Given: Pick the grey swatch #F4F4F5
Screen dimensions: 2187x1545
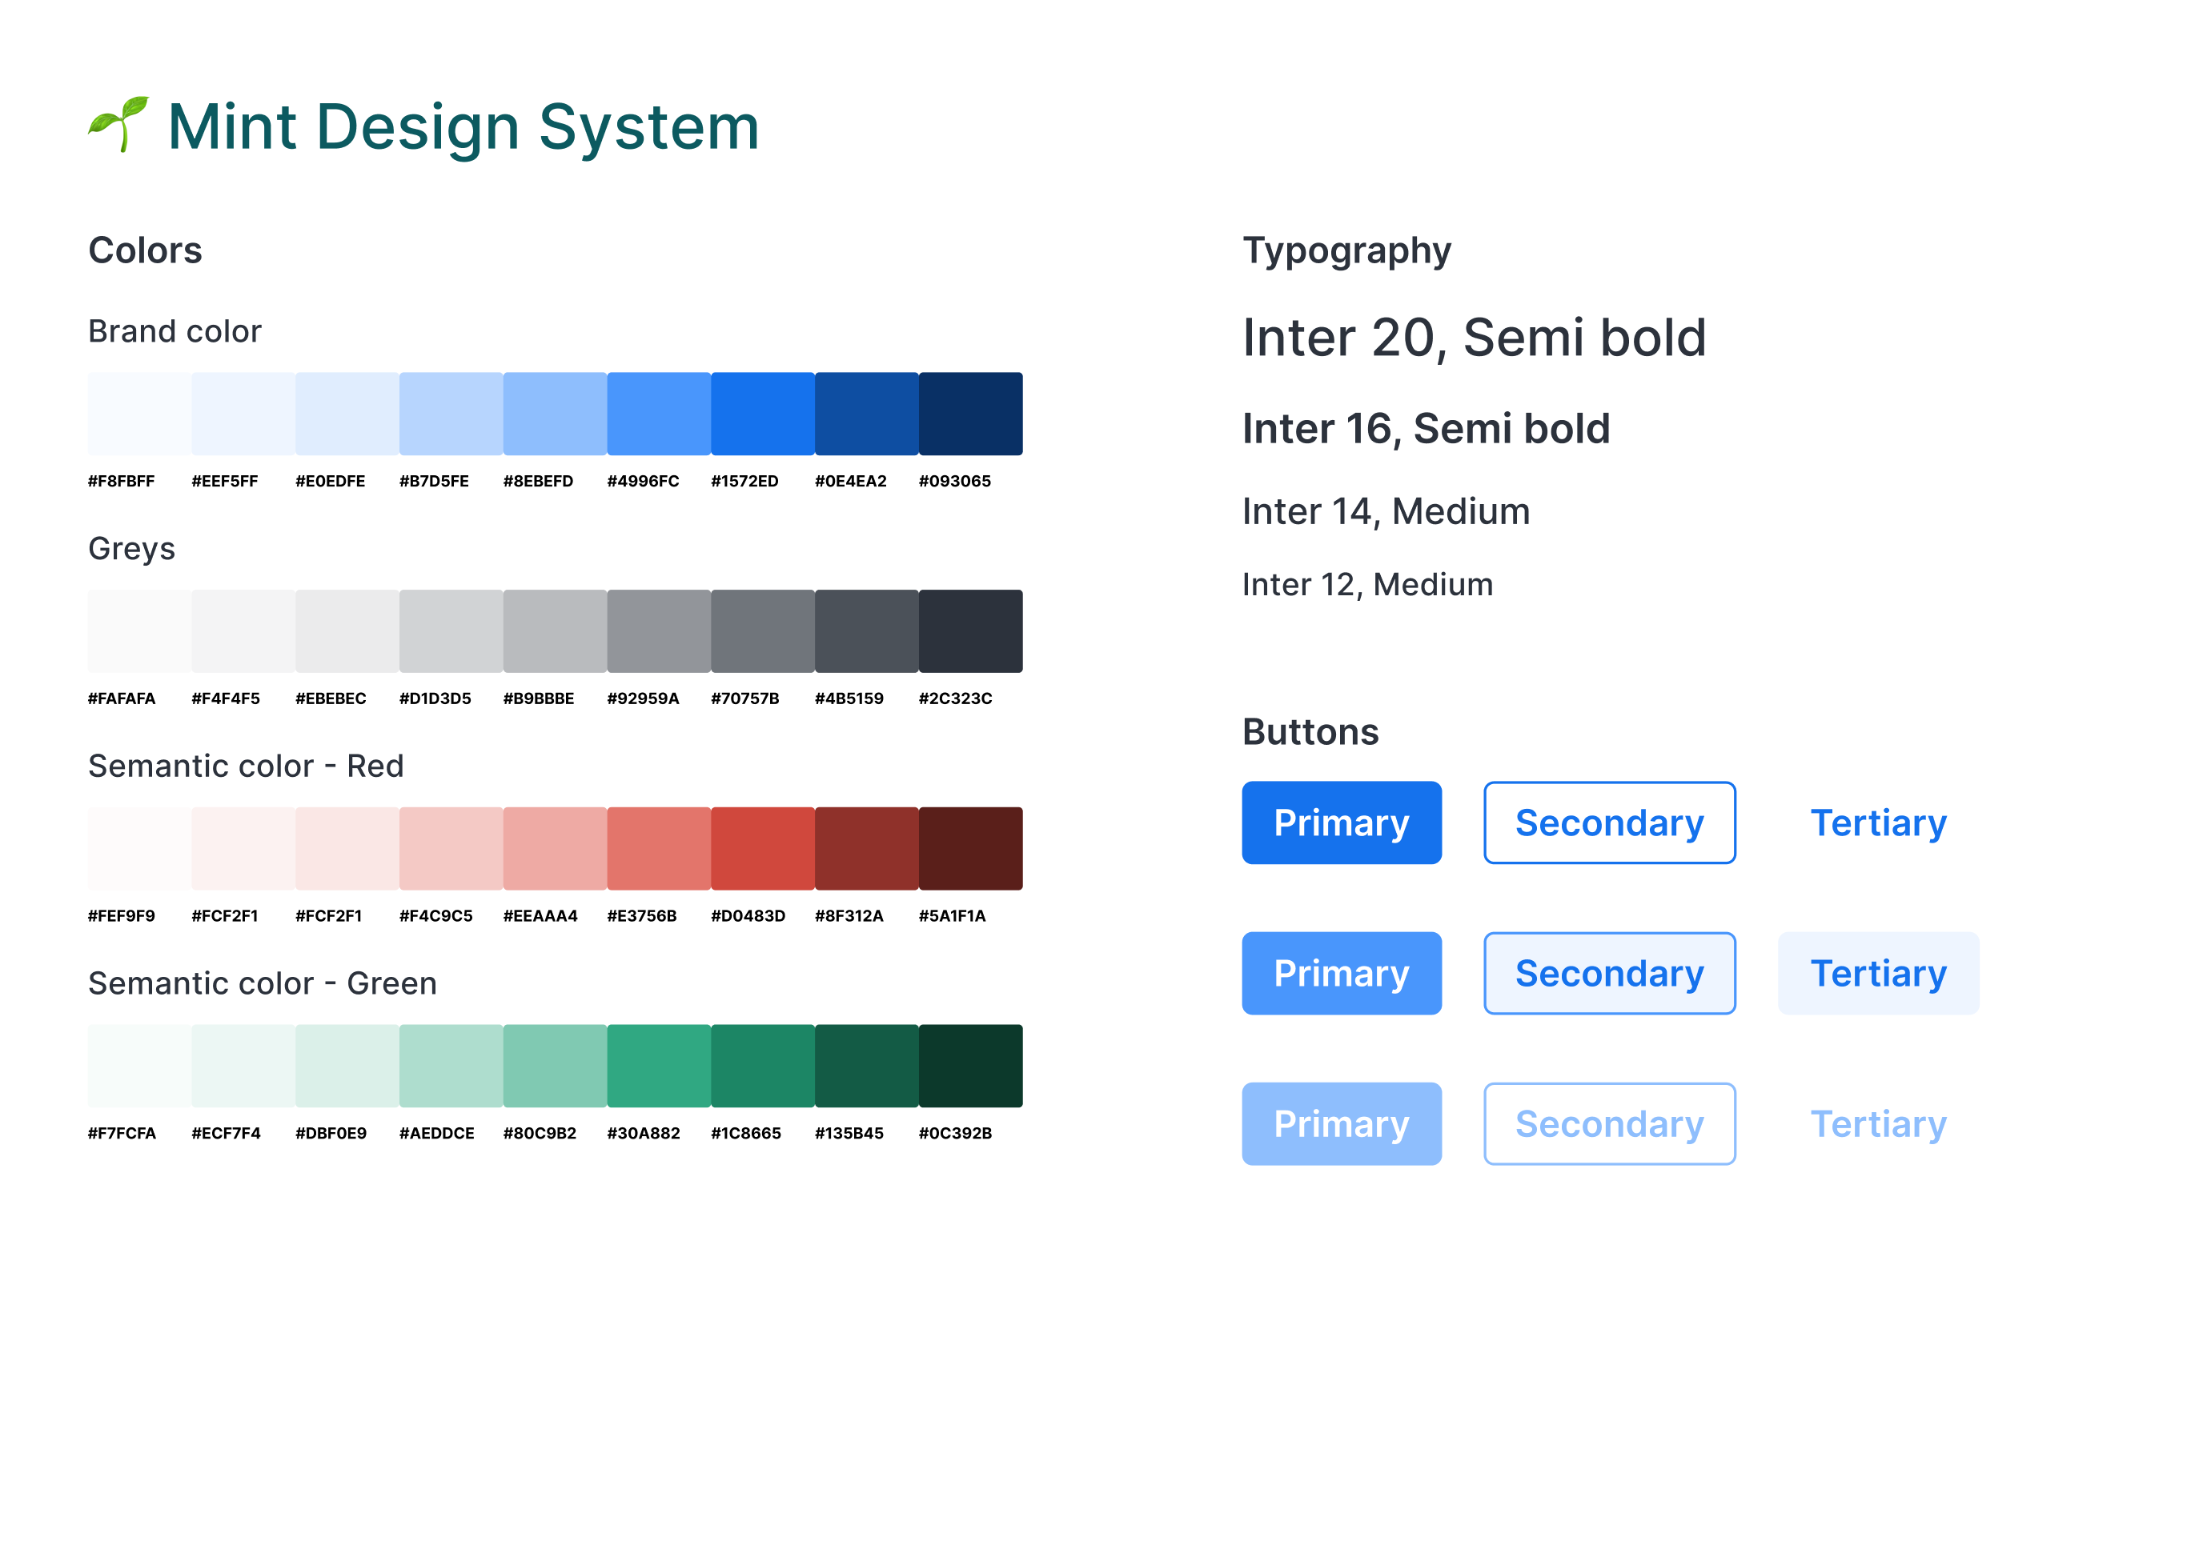Looking at the screenshot, I should pyautogui.click(x=244, y=631).
